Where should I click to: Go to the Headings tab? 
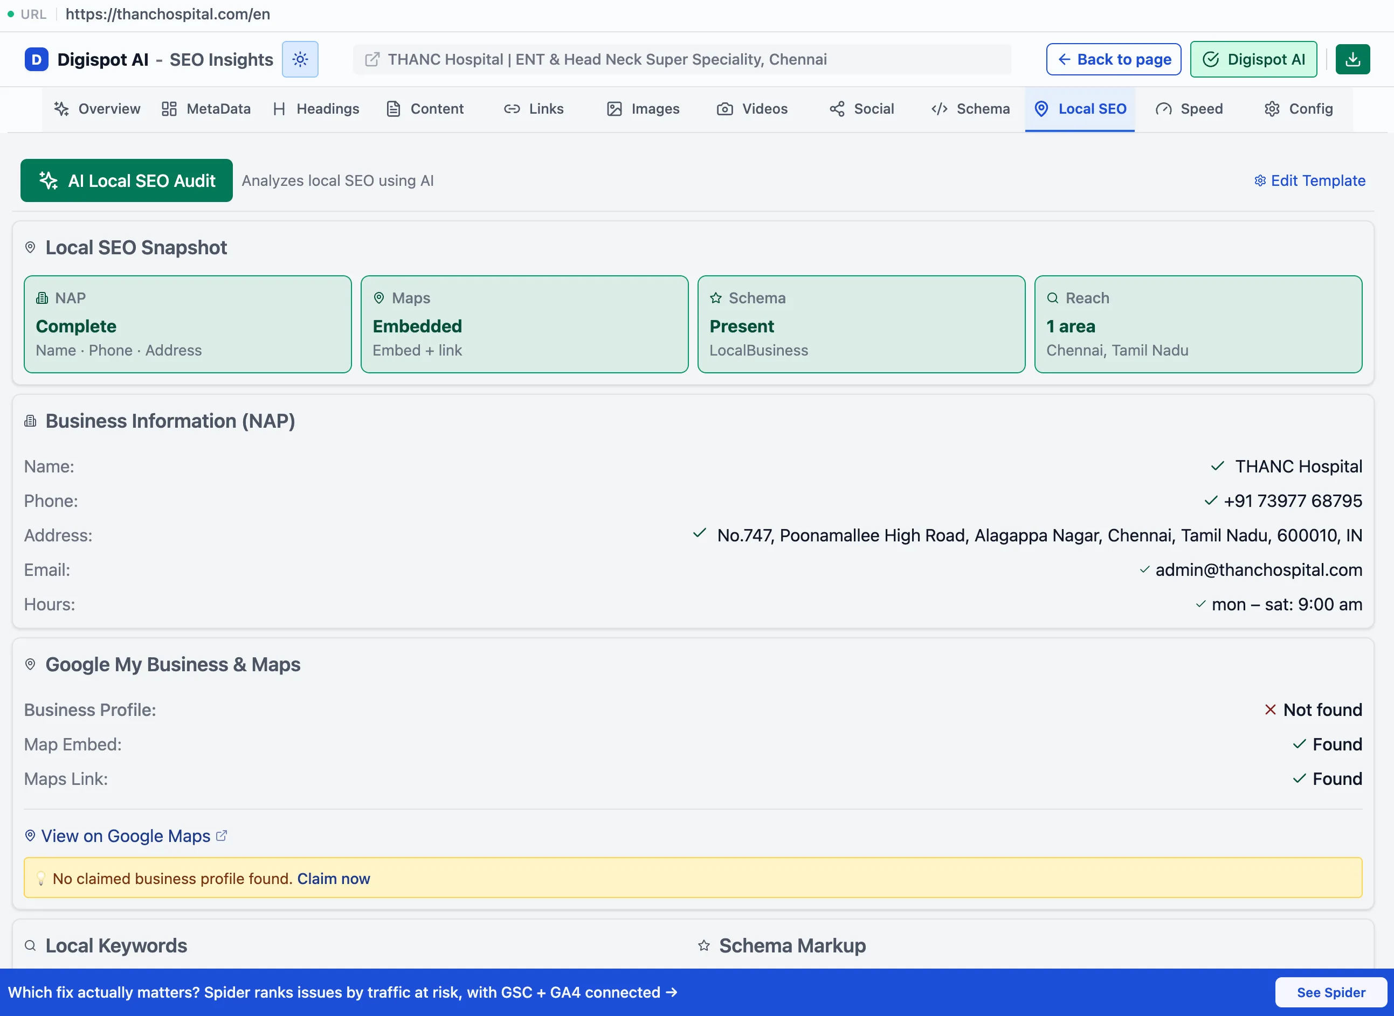coord(316,109)
